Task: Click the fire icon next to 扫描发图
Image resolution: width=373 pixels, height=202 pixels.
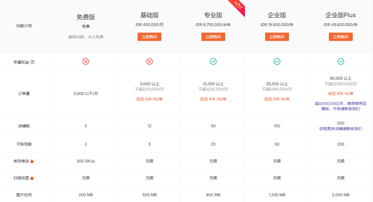Action: tap(32, 178)
